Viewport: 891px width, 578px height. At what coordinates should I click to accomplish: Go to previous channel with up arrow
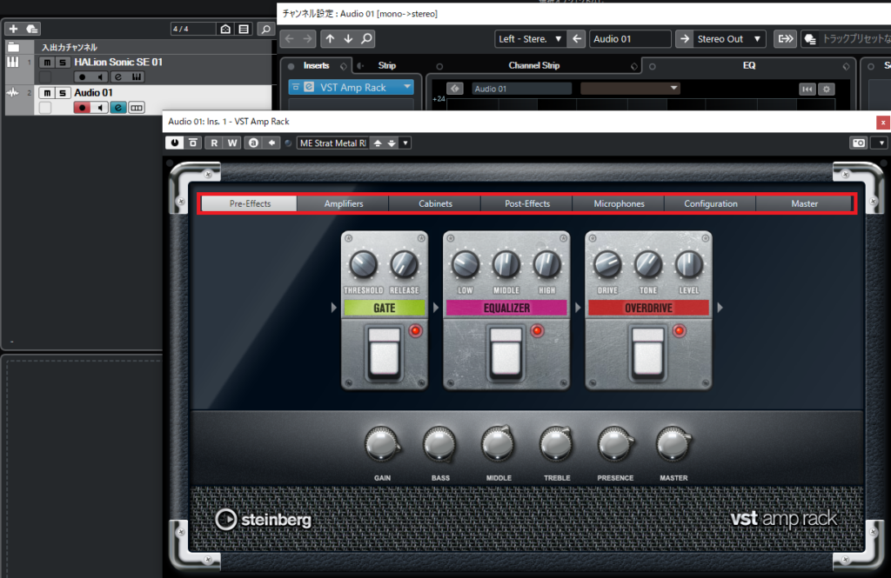(x=330, y=38)
